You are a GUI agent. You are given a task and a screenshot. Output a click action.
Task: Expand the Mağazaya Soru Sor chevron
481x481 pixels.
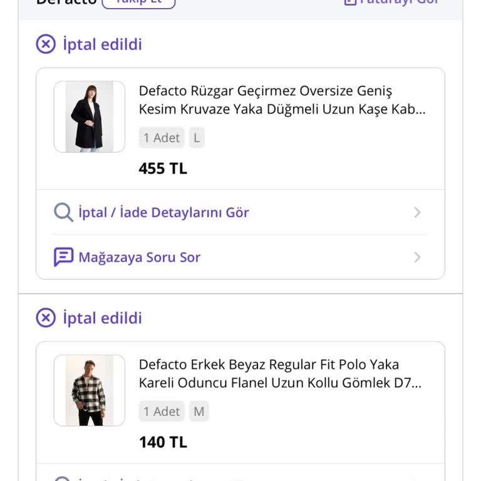[x=417, y=257]
